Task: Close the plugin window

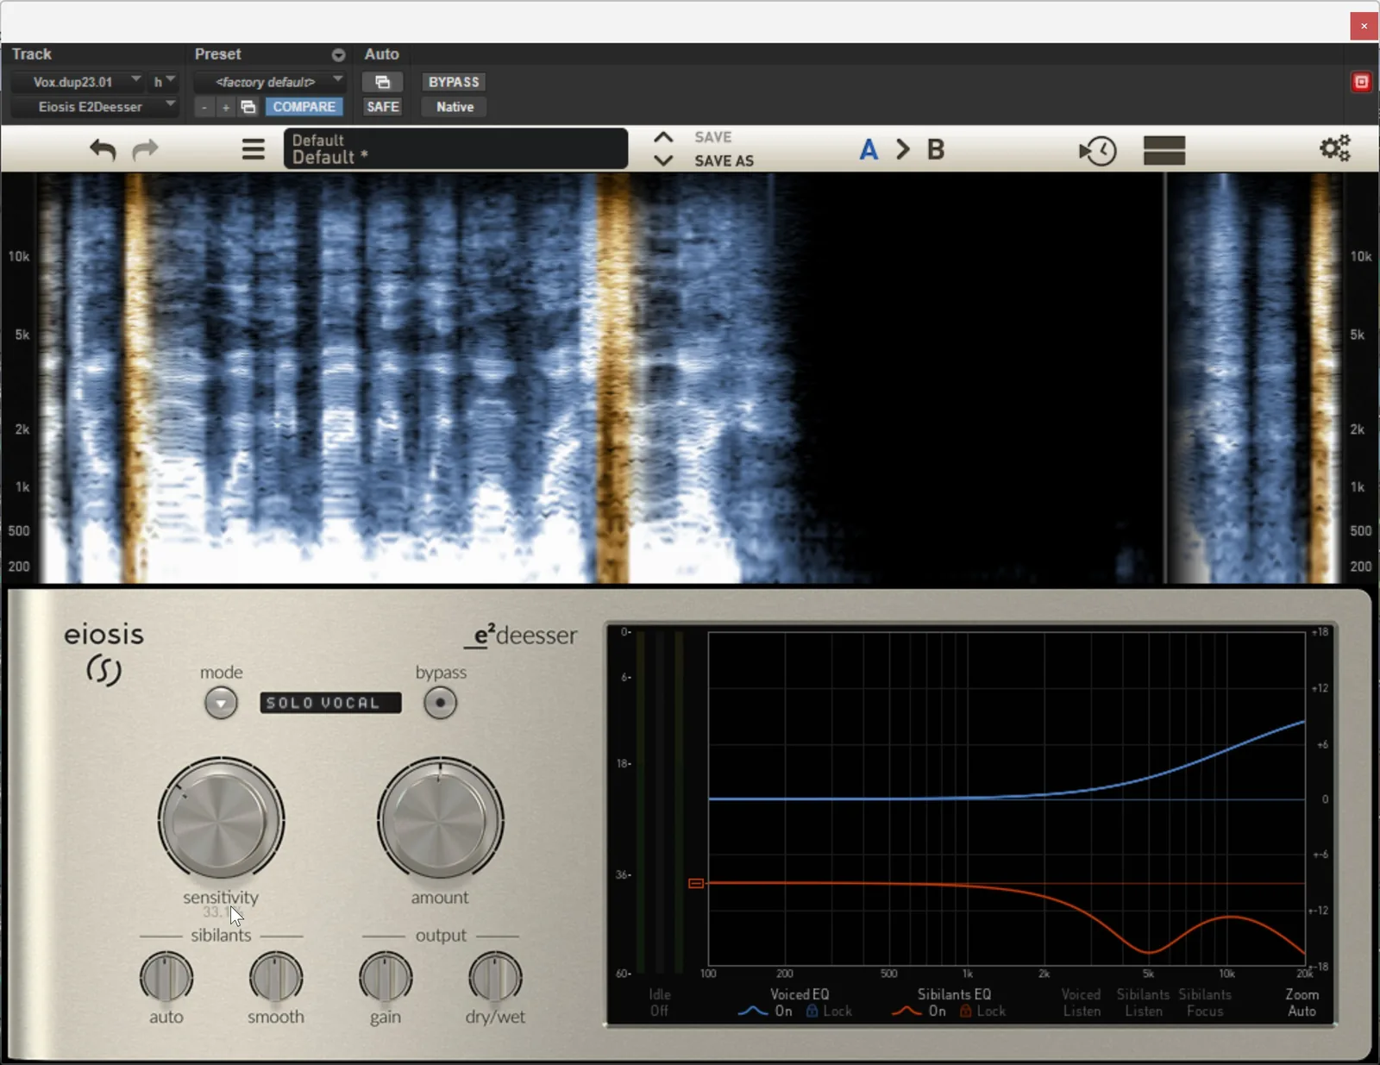Action: pos(1364,26)
